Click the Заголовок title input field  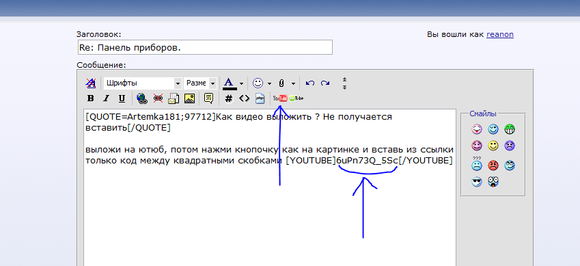(205, 47)
